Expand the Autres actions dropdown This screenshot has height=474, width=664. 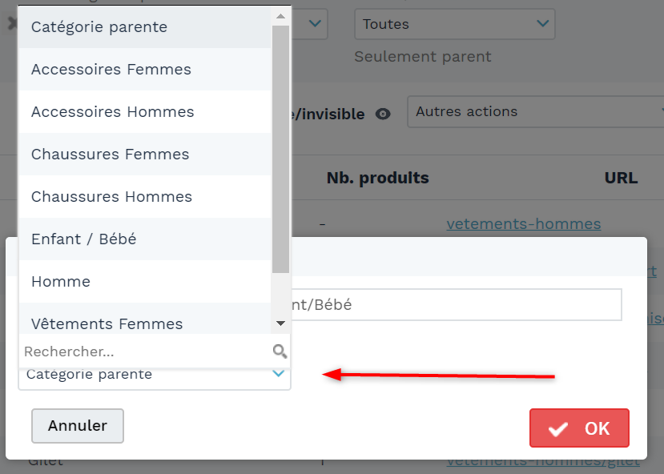pos(535,112)
